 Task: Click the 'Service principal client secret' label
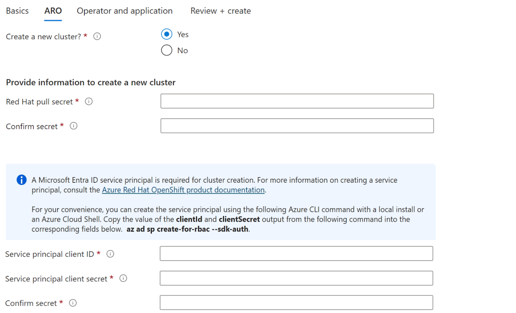pos(56,279)
